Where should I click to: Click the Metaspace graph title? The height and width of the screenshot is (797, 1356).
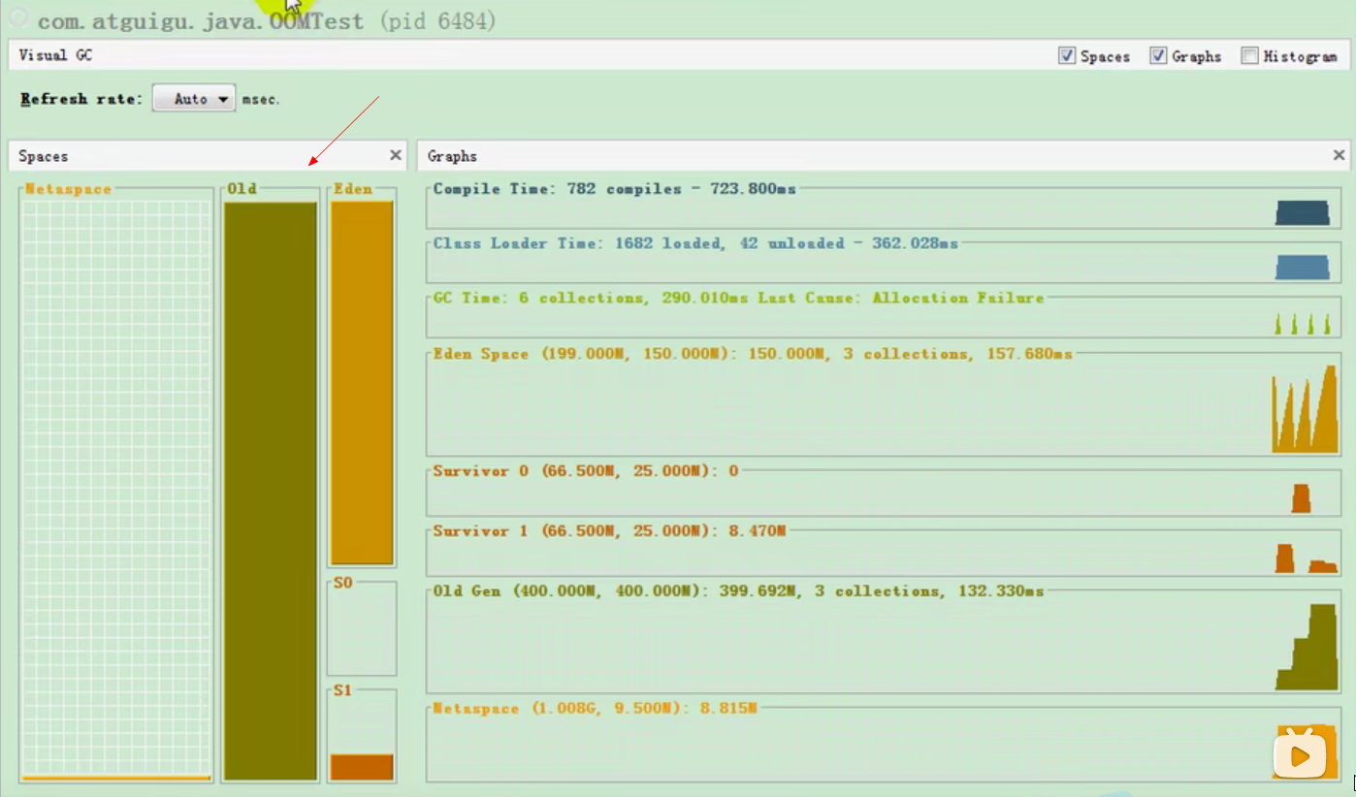595,708
